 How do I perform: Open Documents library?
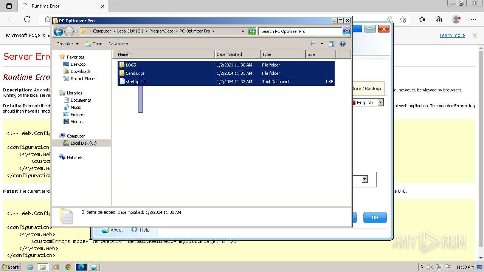(x=81, y=100)
